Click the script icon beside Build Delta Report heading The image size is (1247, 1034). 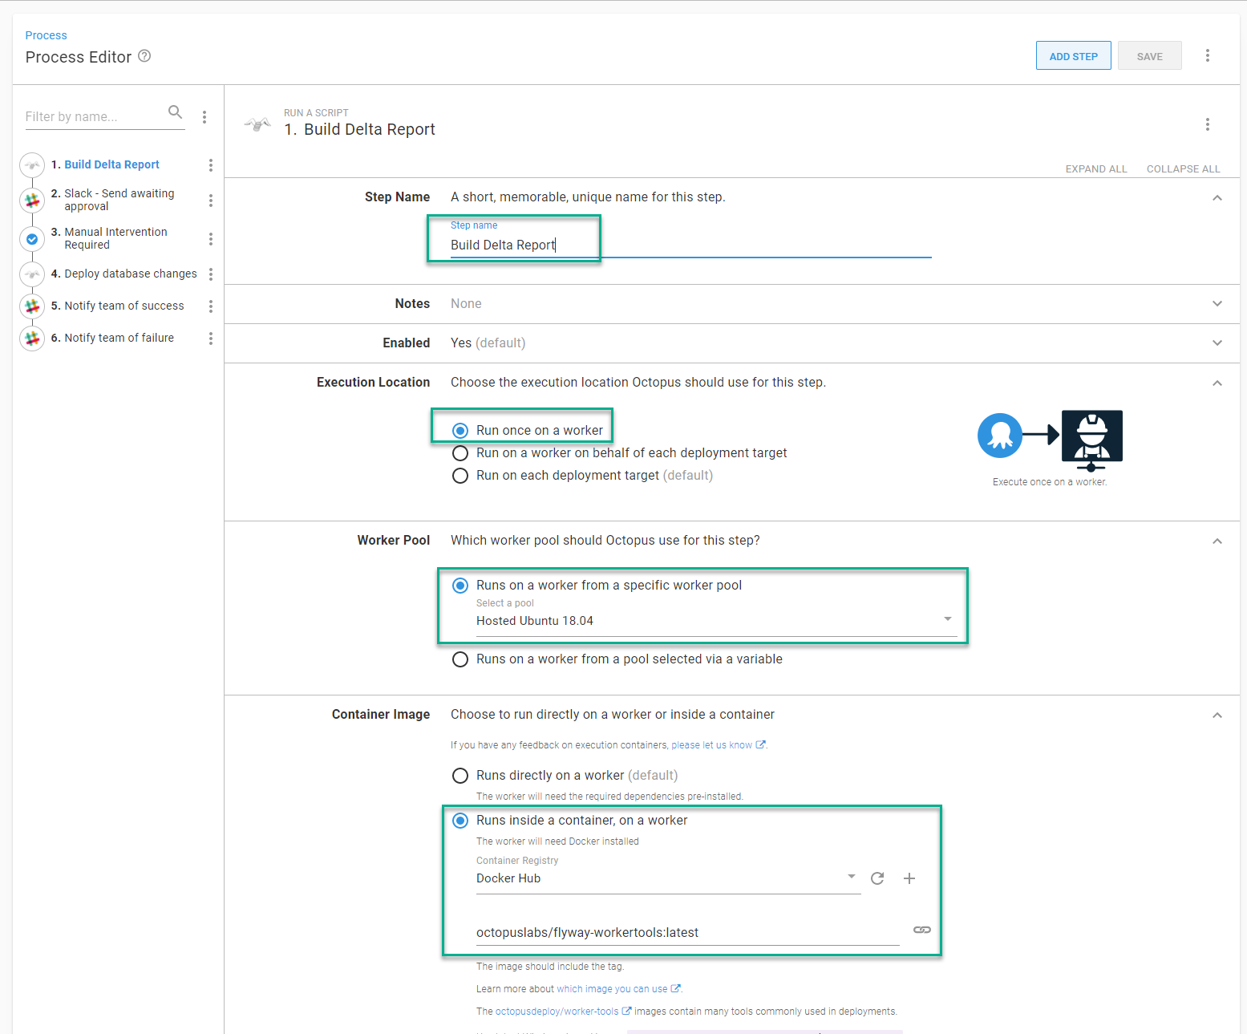[x=257, y=122]
